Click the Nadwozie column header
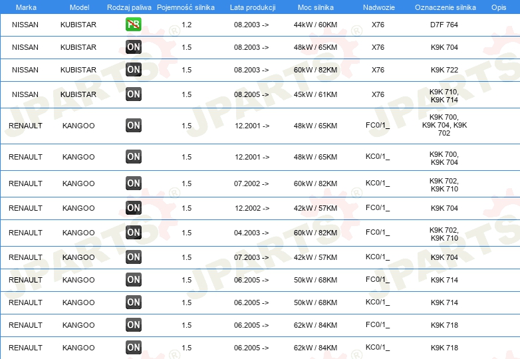Screen dimensions: 520x359 [379, 7]
